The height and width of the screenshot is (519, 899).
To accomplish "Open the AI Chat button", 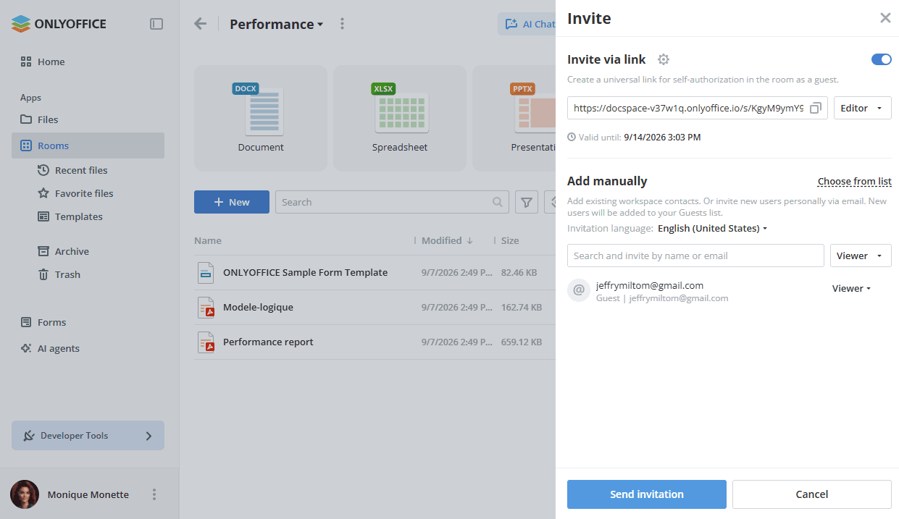I will (x=527, y=24).
